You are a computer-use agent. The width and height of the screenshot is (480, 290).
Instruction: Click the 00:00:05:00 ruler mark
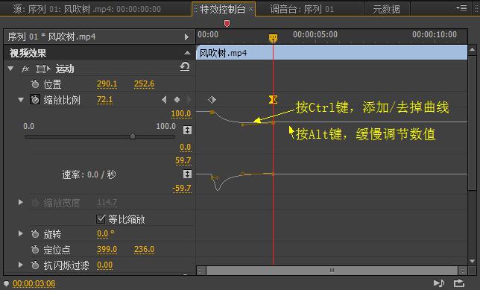click(315, 34)
